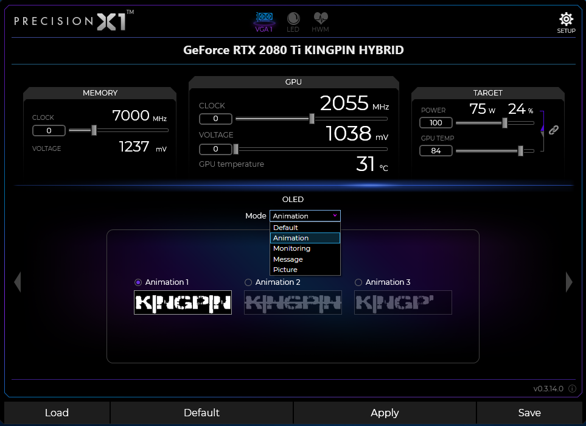586x426 pixels.
Task: Choose Monitoring from the Mode list
Action: coord(305,248)
